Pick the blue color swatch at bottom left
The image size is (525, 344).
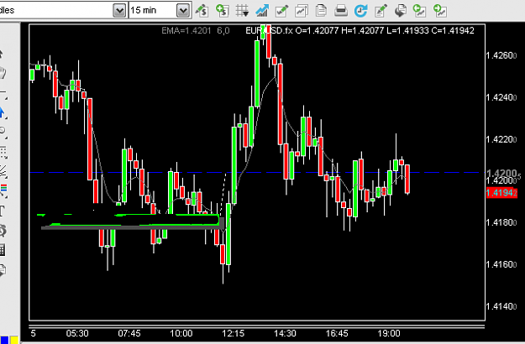tap(4, 340)
